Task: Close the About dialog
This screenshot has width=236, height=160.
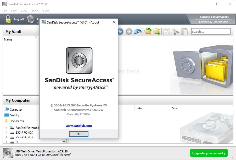Action: click(x=114, y=22)
